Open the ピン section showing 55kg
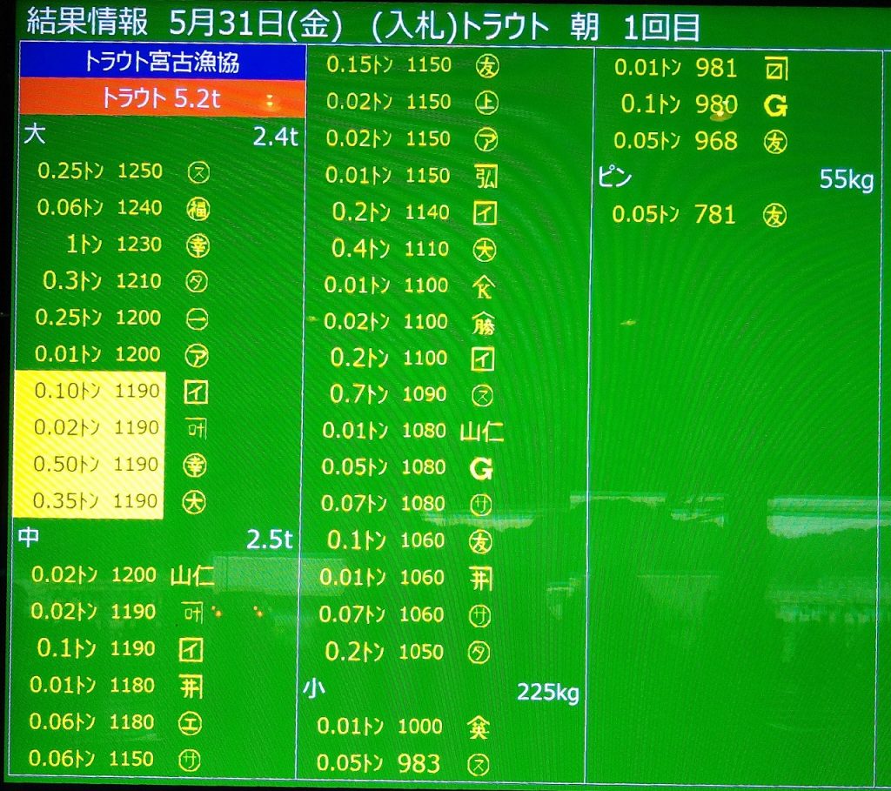This screenshot has height=791, width=891. point(735,179)
